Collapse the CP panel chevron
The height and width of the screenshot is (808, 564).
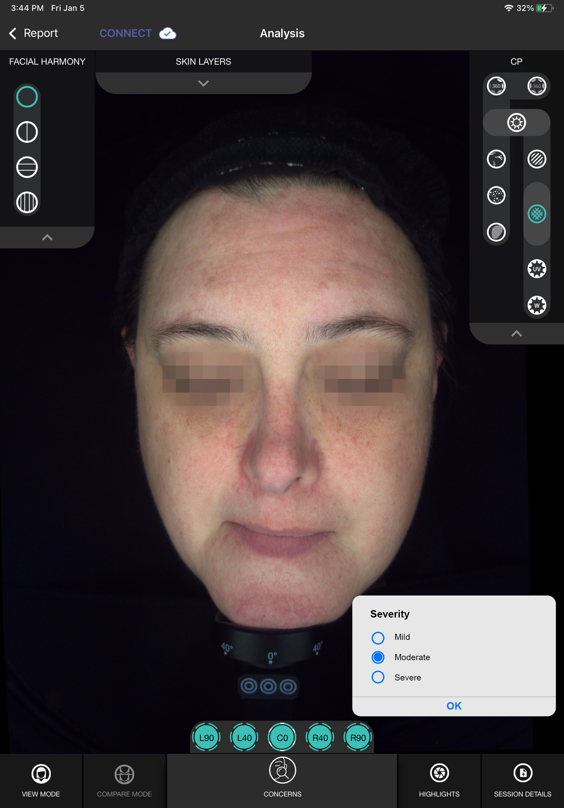516,334
